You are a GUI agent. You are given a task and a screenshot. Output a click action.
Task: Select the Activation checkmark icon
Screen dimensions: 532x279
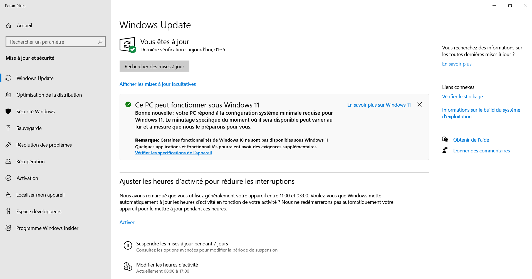(x=8, y=178)
